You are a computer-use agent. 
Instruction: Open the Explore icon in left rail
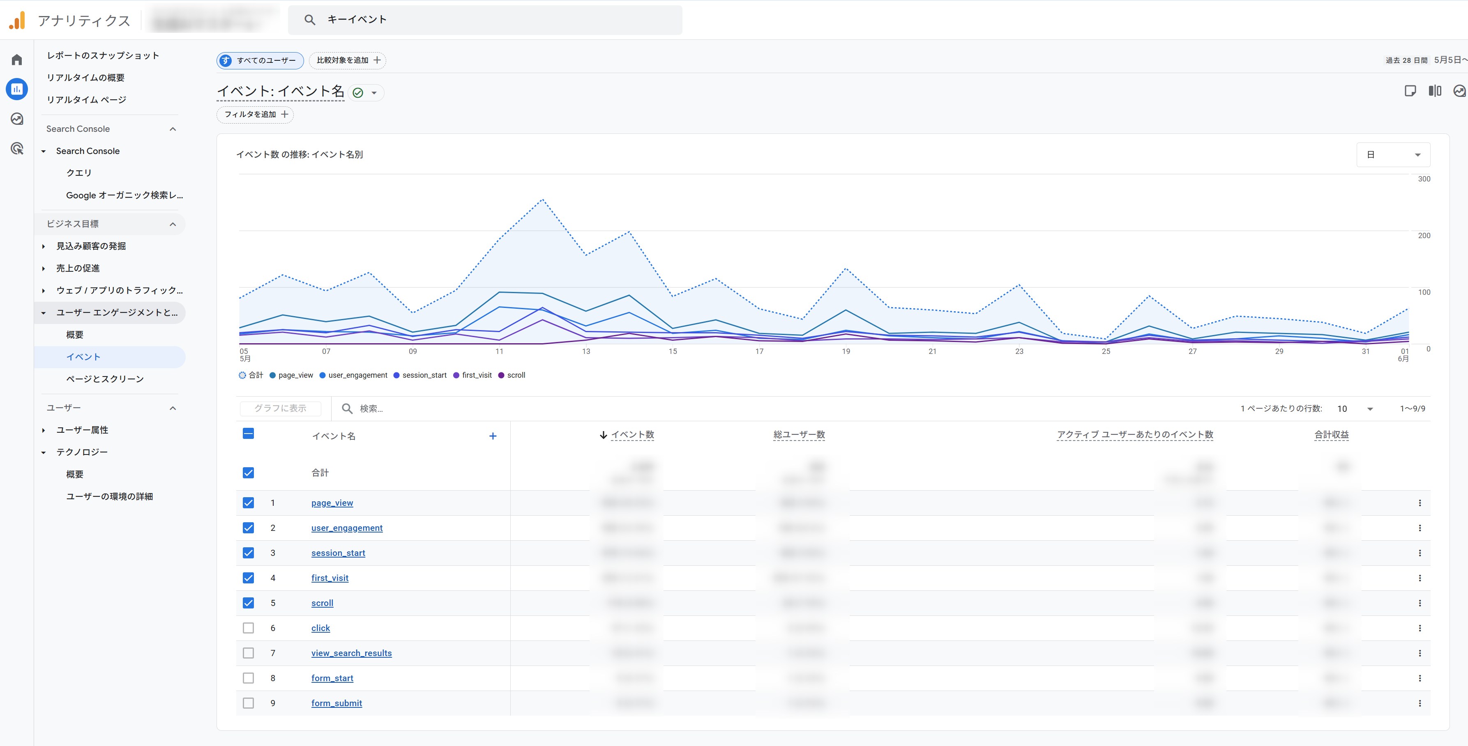(17, 119)
